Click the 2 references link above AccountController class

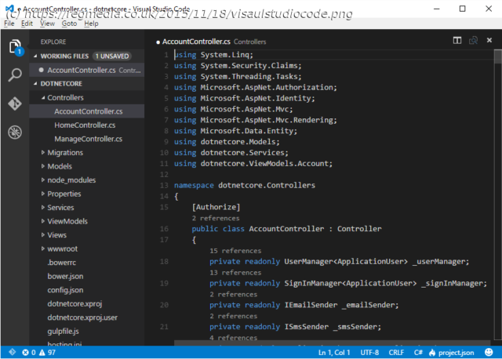216,218
